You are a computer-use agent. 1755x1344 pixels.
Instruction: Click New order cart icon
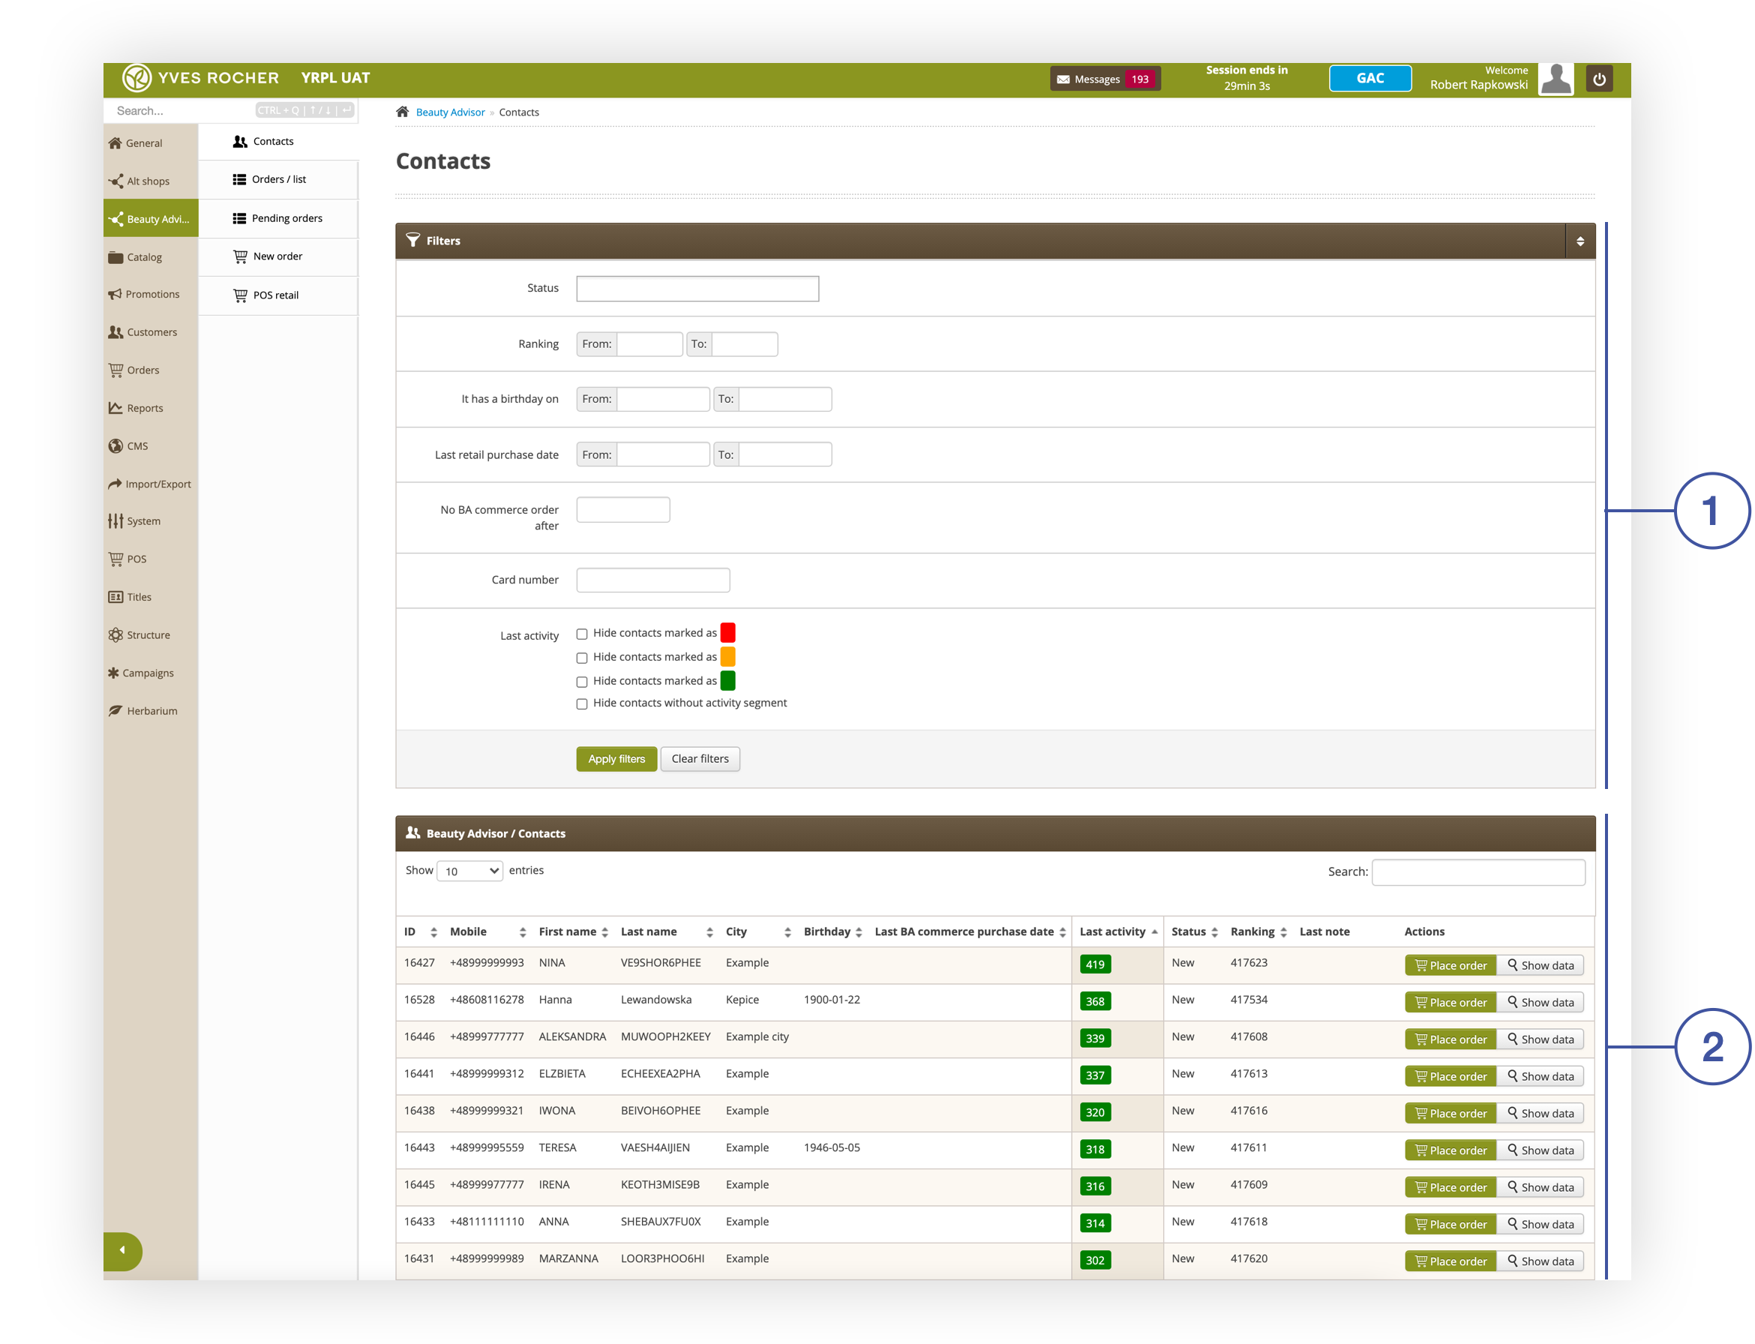[x=240, y=256]
